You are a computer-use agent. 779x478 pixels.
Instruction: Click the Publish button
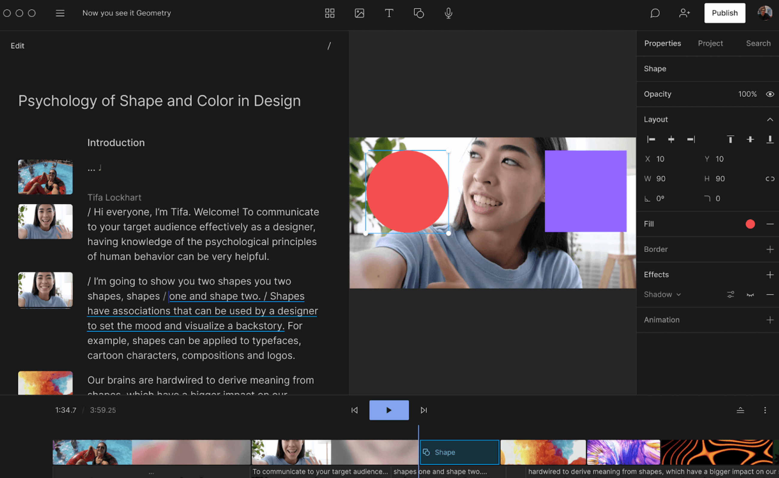[x=724, y=13]
